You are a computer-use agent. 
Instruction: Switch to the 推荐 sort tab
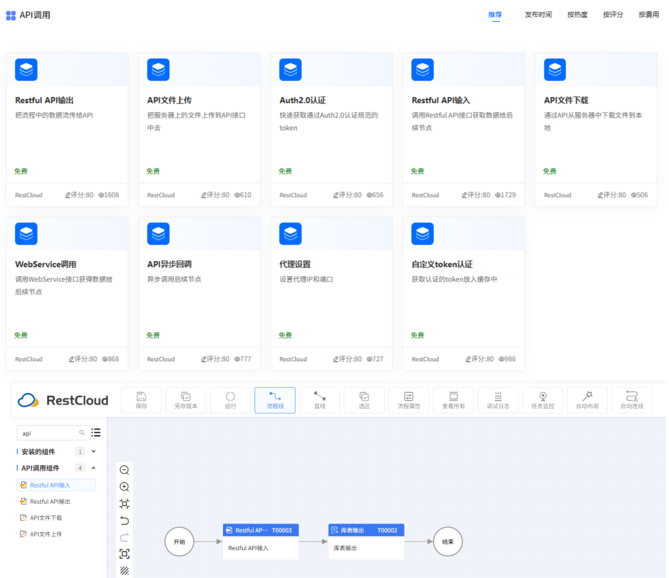click(495, 14)
